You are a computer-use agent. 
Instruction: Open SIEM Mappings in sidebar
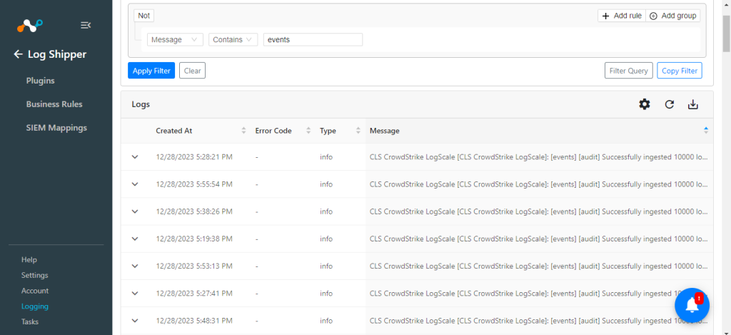point(56,128)
